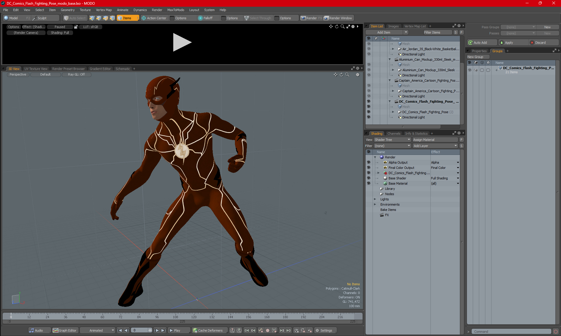Open the Add Layer dropdown
This screenshot has height=336, width=561.
tap(435, 146)
